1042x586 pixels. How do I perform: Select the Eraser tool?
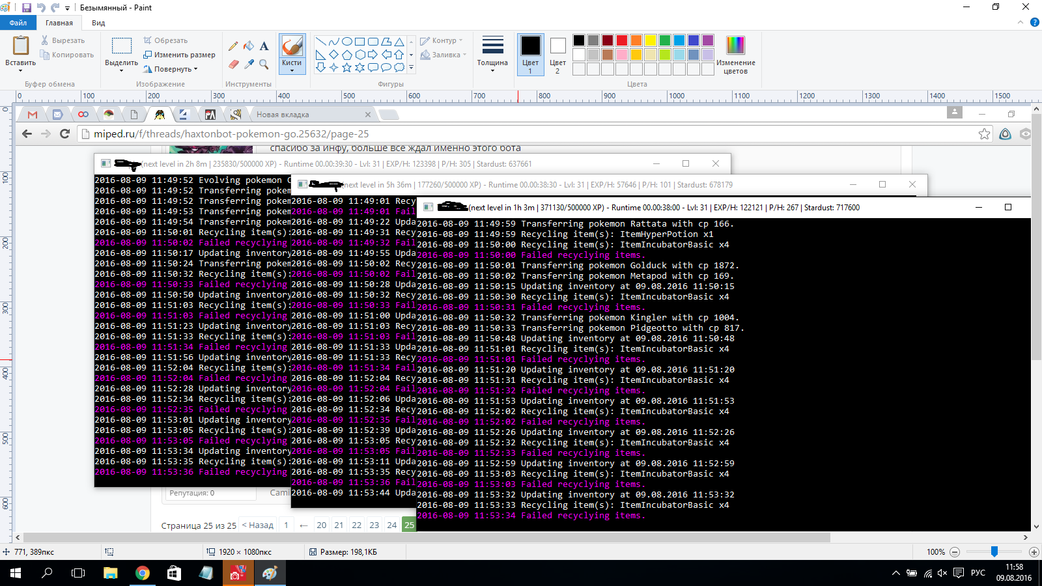tap(233, 64)
